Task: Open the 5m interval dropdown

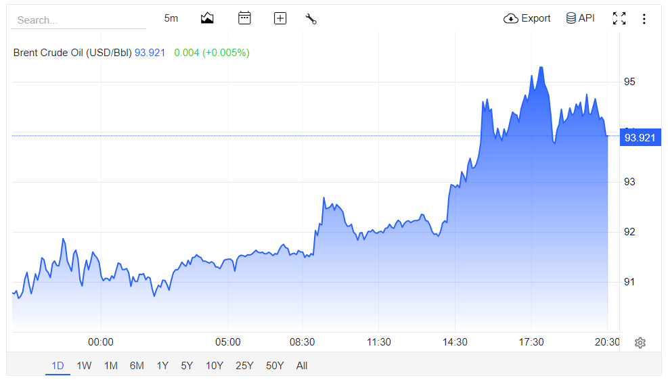Action: point(171,18)
